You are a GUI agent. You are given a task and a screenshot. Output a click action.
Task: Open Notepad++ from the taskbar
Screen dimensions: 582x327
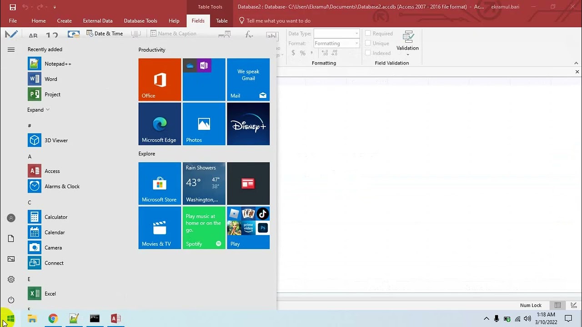74,319
